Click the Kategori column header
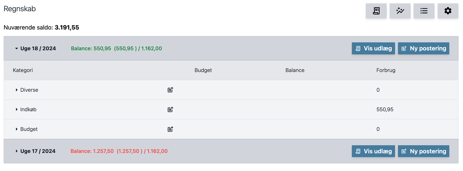 pos(23,70)
